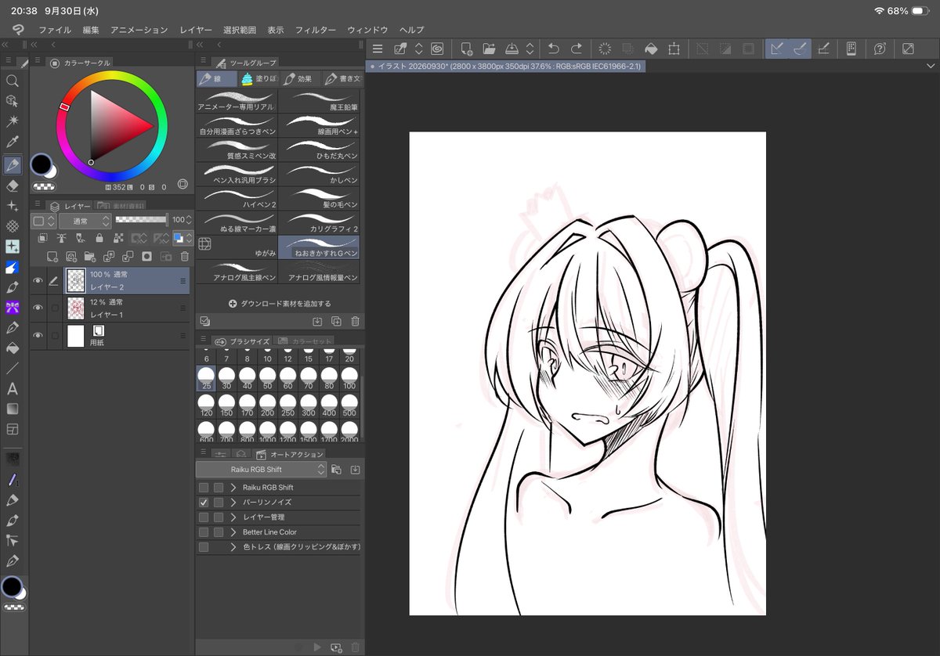
Task: Select the purple ribbon decoration tool
Action: (12, 308)
